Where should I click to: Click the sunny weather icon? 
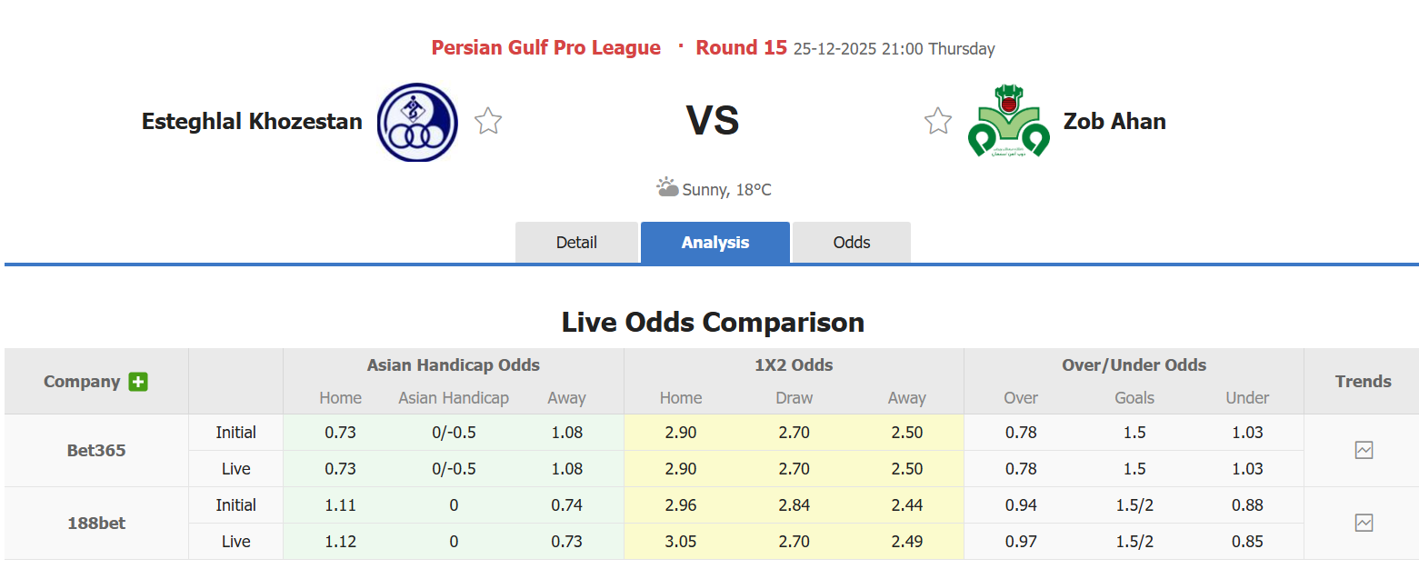[x=667, y=188]
